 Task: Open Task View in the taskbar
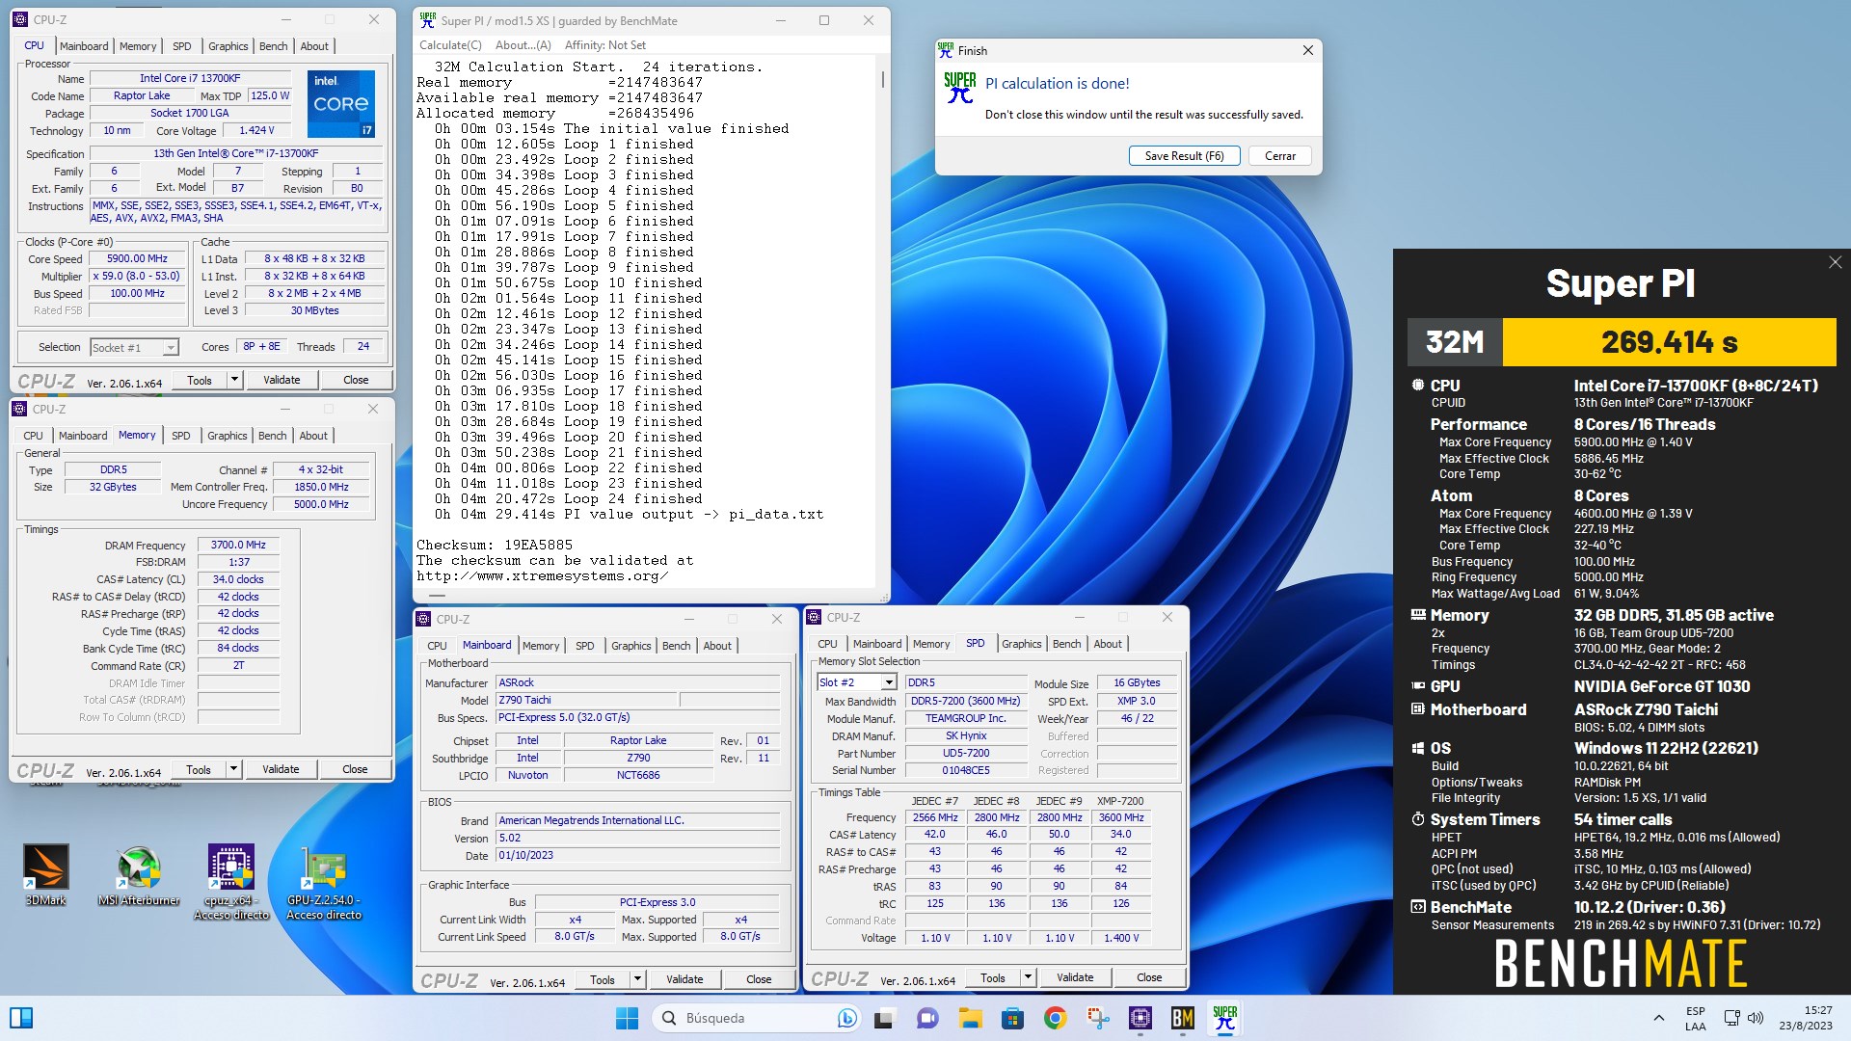coord(884,1018)
